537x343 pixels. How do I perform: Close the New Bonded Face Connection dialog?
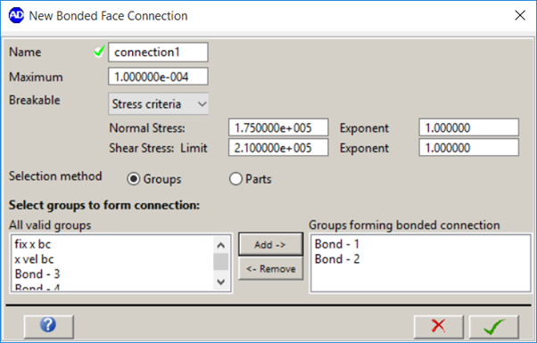click(520, 15)
